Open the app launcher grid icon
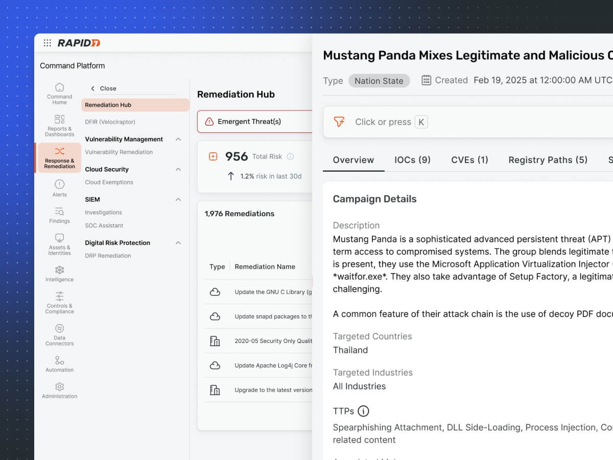This screenshot has width=613, height=460. [x=47, y=43]
